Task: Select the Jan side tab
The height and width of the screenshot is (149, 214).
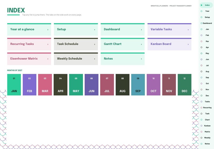Action: [x=206, y=29]
